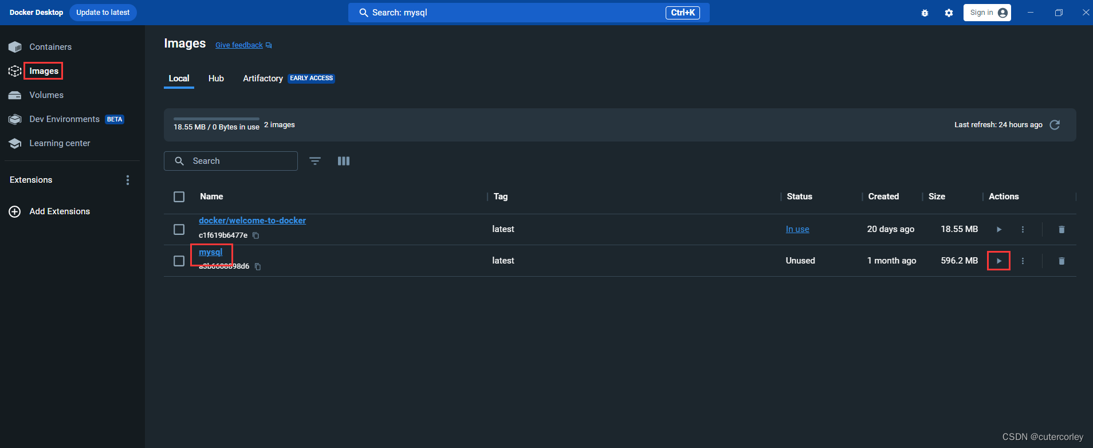Viewport: 1093px width, 448px height.
Task: Minimize the Docker Desktop window
Action: click(x=1031, y=13)
